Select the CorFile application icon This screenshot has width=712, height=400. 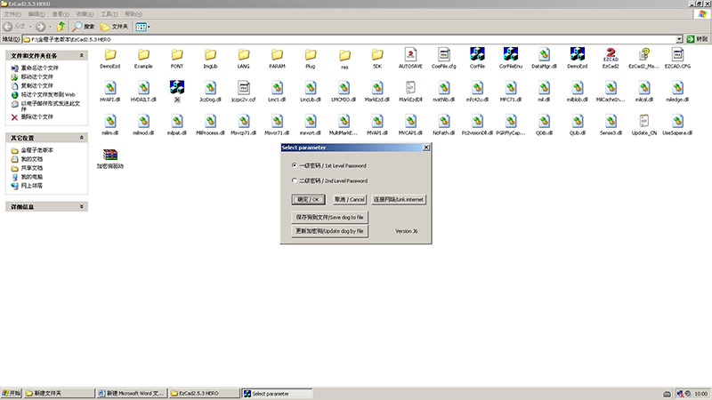477,55
